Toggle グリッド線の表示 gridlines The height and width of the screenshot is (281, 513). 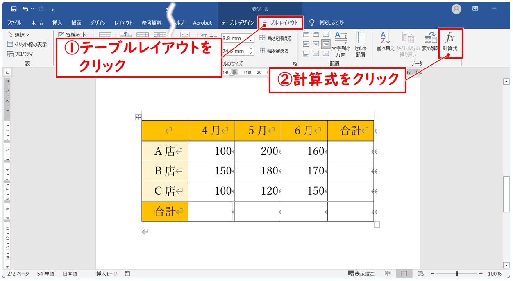[x=27, y=44]
